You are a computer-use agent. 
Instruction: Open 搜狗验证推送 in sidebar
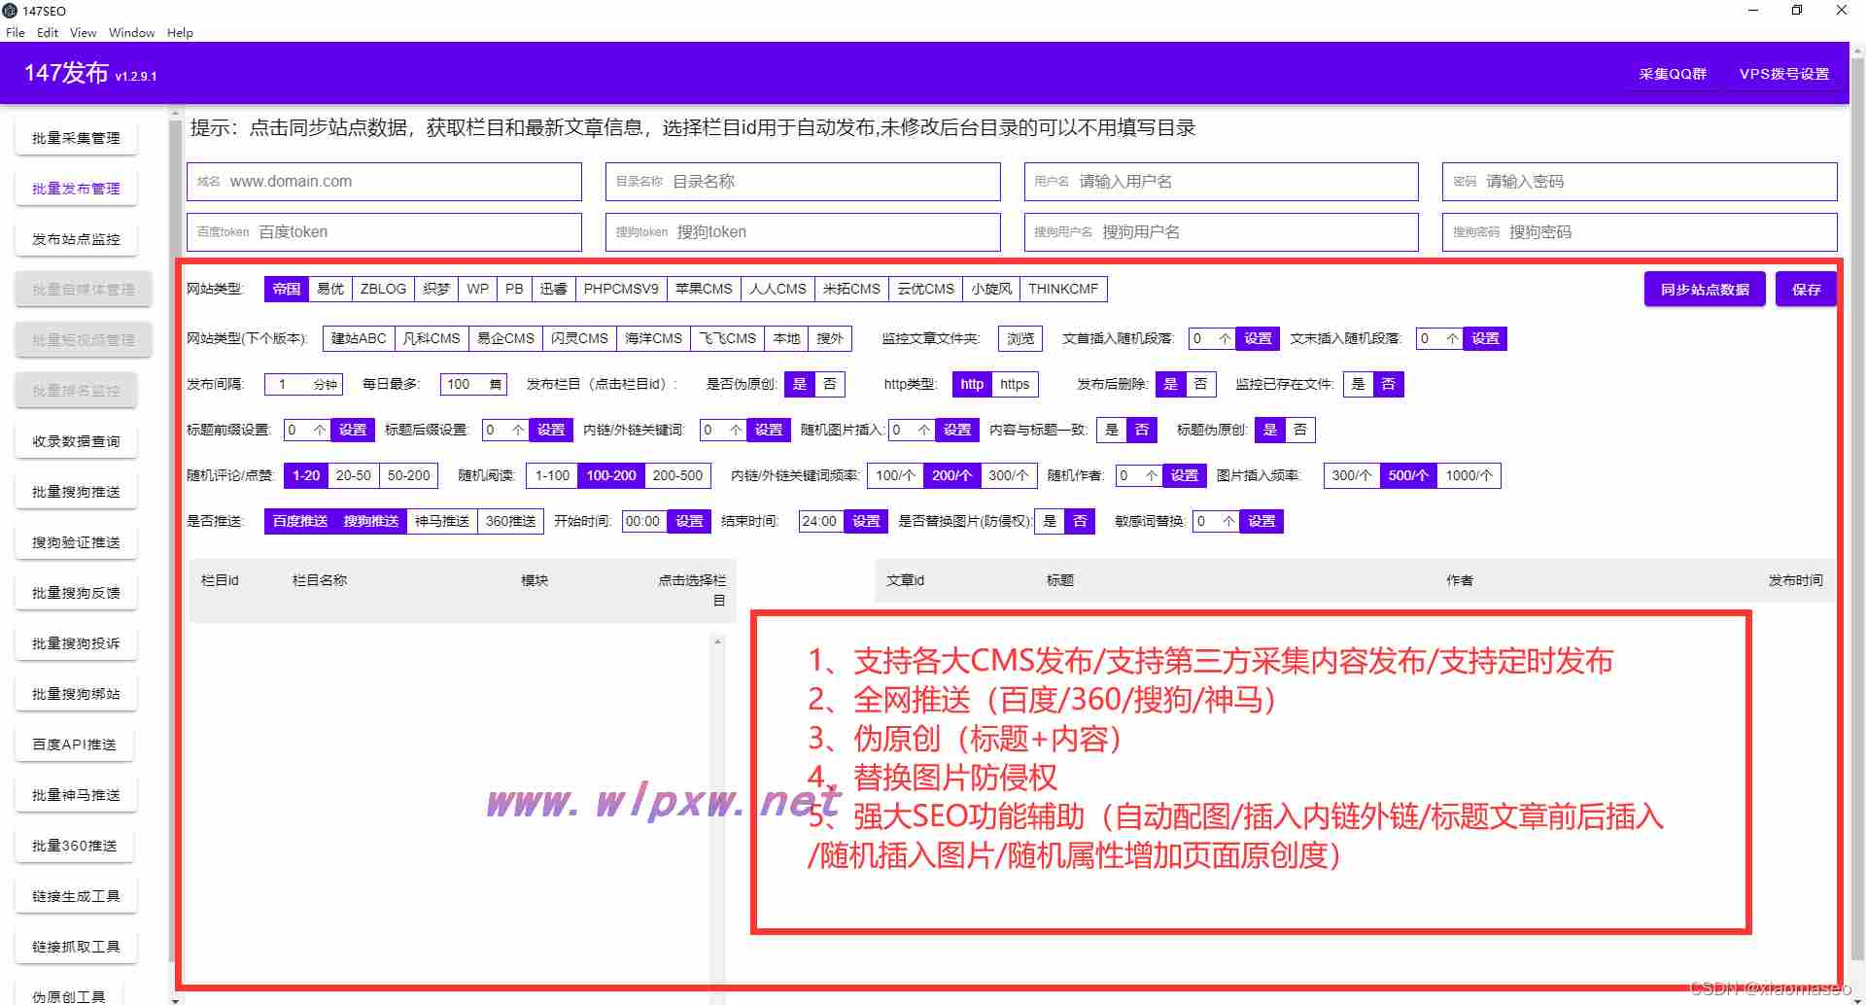pos(76,542)
